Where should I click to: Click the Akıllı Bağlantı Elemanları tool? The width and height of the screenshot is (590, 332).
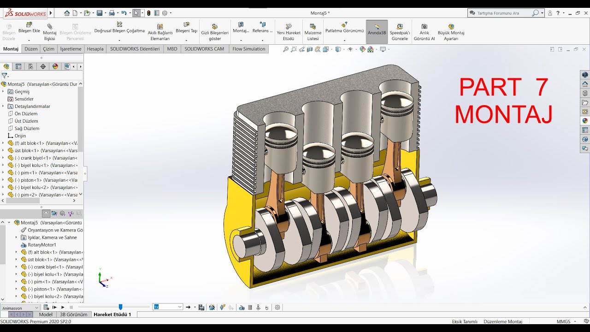[x=160, y=32]
